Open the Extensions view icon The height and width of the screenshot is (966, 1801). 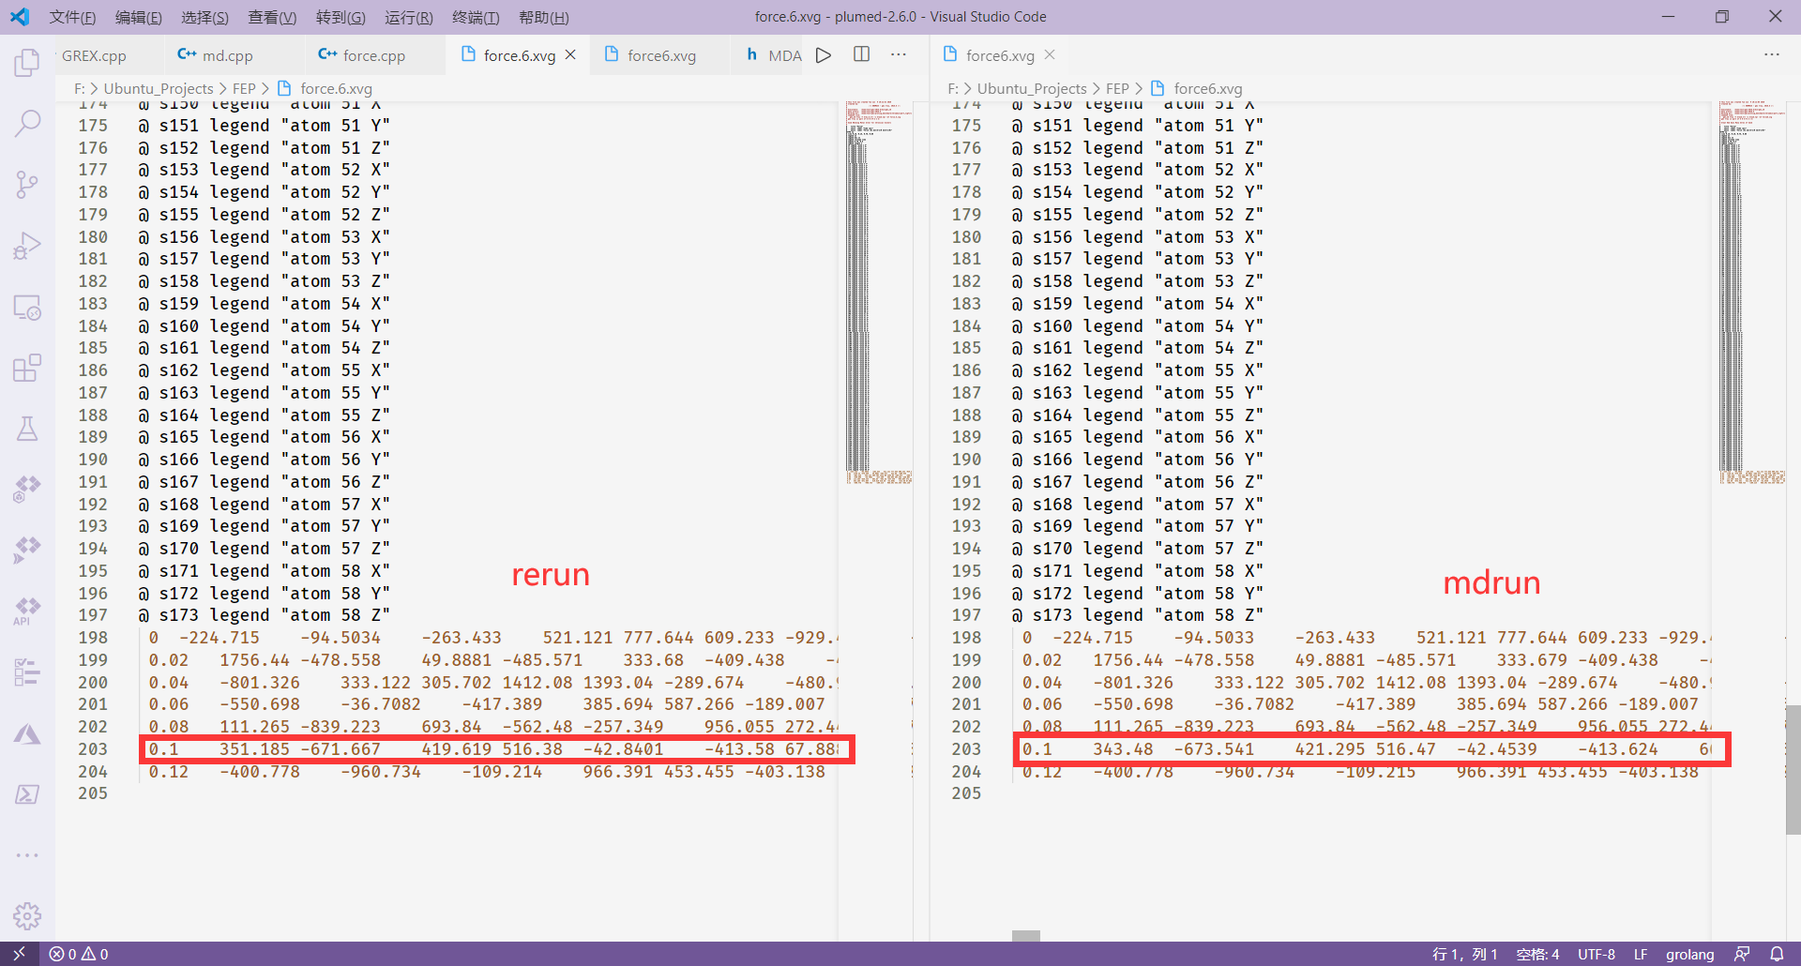point(28,368)
